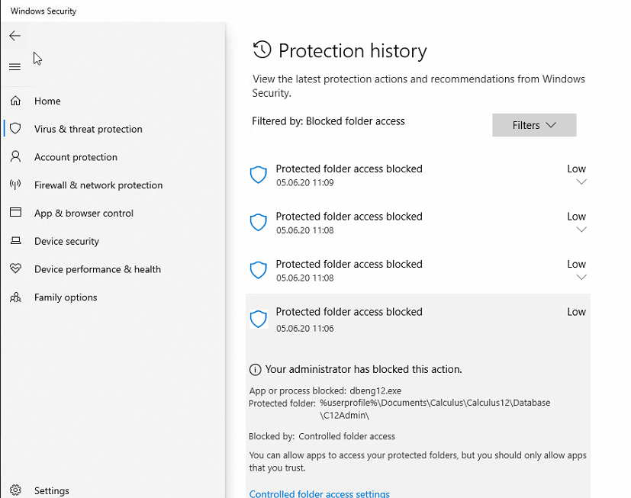631x498 pixels.
Task: Go to Firewall & network protection
Action: [x=98, y=185]
